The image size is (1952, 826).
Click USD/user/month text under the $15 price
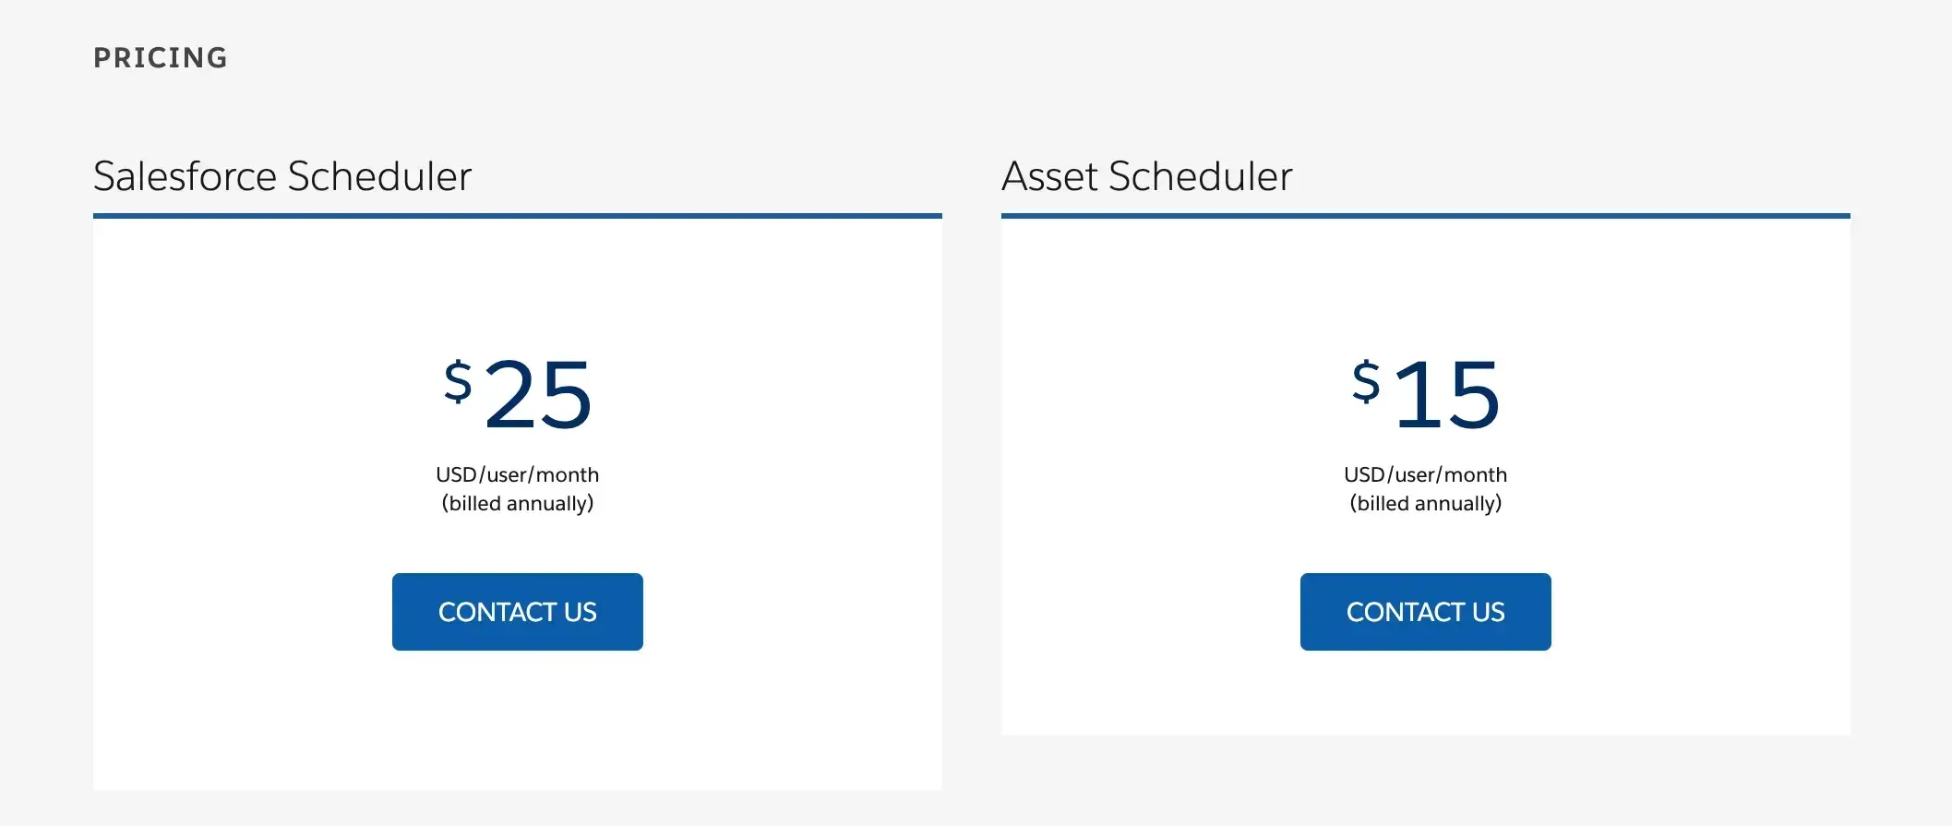(x=1425, y=473)
